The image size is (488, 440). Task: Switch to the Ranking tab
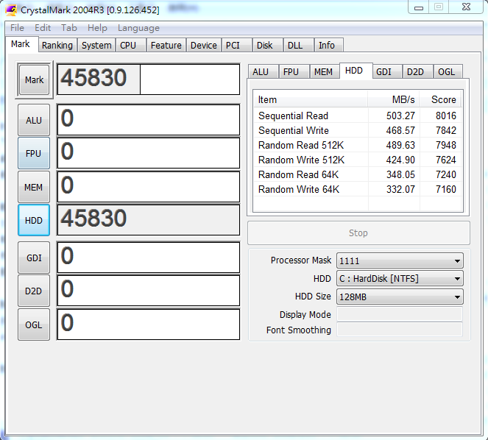(57, 45)
